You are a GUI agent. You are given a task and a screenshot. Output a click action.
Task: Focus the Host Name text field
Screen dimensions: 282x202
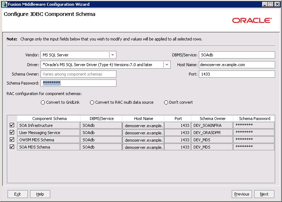[237, 65]
